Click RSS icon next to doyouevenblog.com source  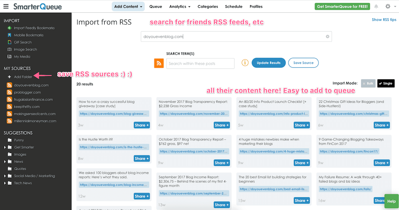(10, 85)
